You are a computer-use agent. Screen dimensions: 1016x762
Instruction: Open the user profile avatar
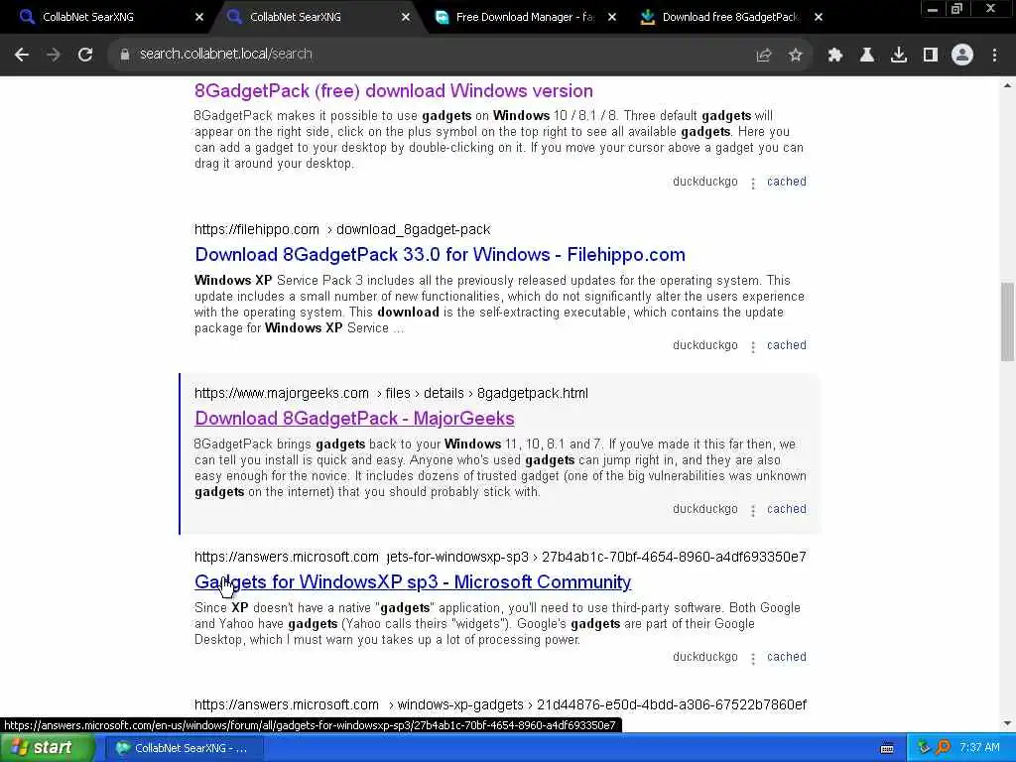point(962,56)
